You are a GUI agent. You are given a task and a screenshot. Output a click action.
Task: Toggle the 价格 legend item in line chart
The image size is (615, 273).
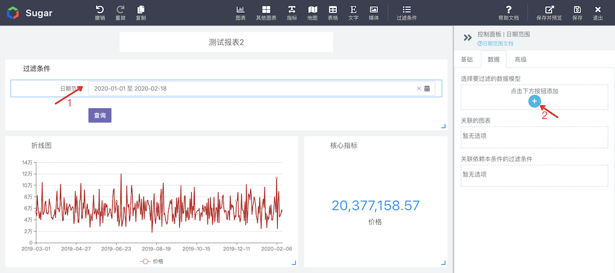[152, 261]
